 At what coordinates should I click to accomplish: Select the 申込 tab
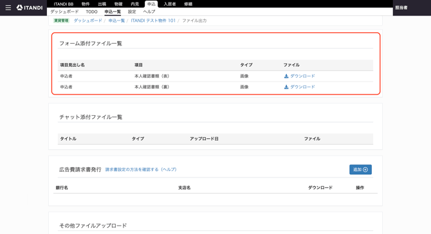point(151,4)
